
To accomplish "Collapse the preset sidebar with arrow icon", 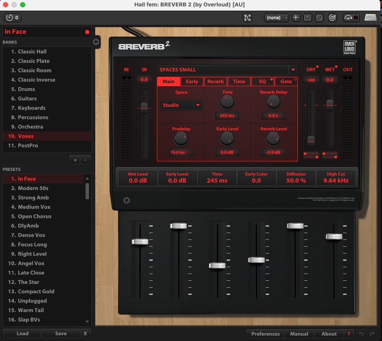I will pyautogui.click(x=96, y=42).
